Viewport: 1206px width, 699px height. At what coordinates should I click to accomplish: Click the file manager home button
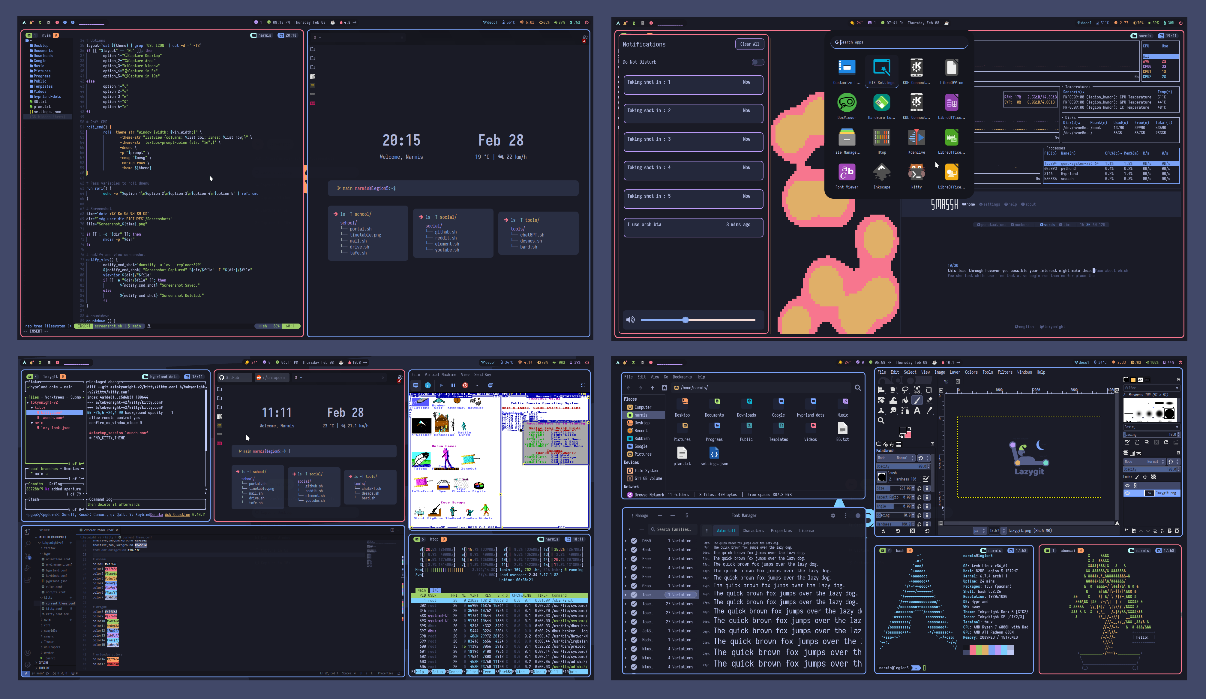(x=664, y=388)
